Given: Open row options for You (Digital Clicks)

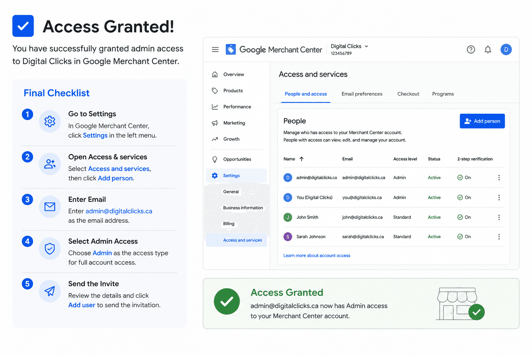Looking at the screenshot, I should [x=499, y=198].
